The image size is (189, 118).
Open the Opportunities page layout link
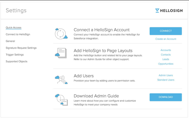pos(166,64)
